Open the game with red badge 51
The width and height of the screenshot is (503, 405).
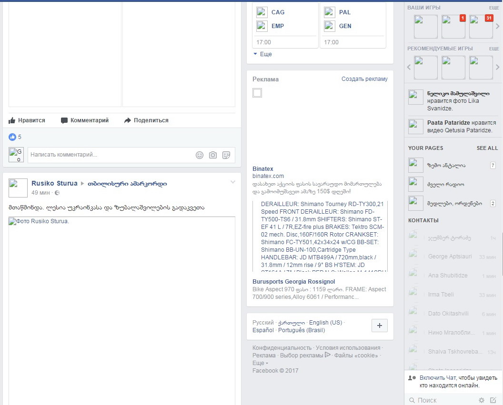click(x=481, y=27)
